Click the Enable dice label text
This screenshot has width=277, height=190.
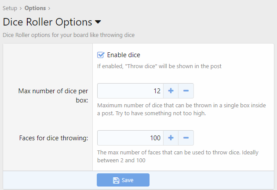(124, 55)
